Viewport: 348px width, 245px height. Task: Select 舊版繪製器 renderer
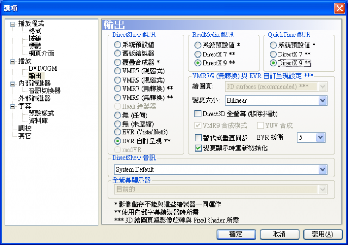tap(117, 53)
